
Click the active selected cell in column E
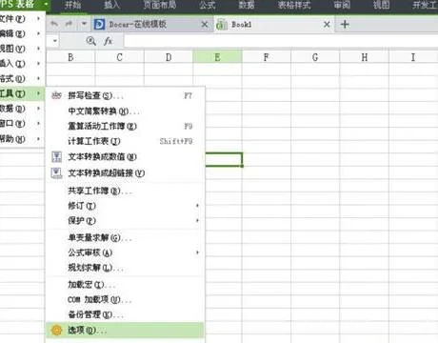click(x=224, y=159)
